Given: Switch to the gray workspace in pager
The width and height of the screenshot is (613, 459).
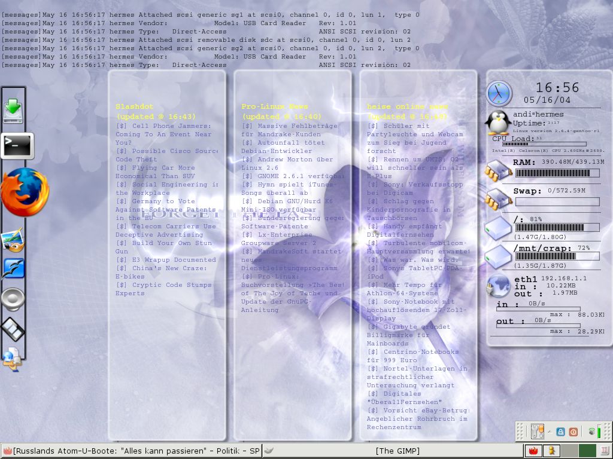Looking at the screenshot, I should 569,451.
